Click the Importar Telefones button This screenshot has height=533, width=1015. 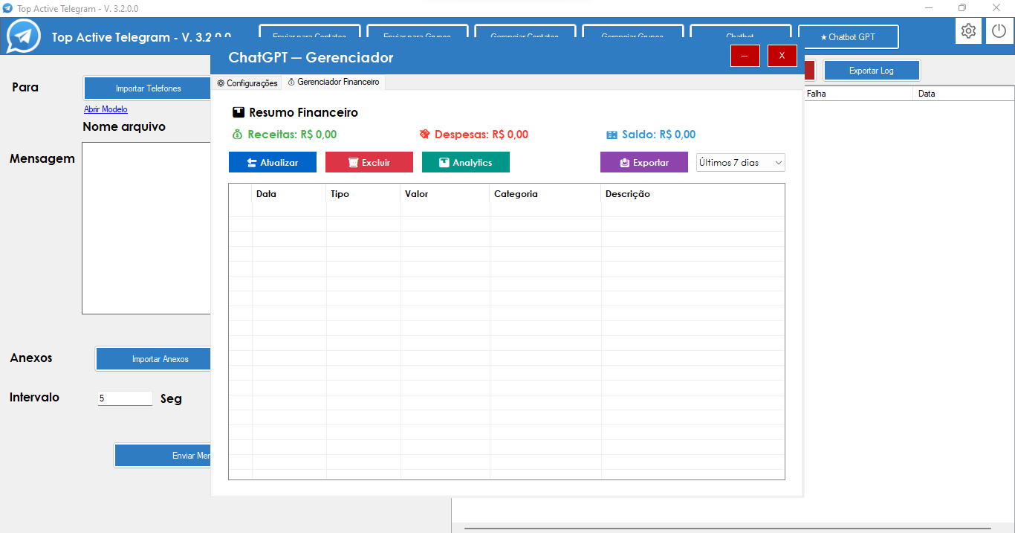(148, 88)
